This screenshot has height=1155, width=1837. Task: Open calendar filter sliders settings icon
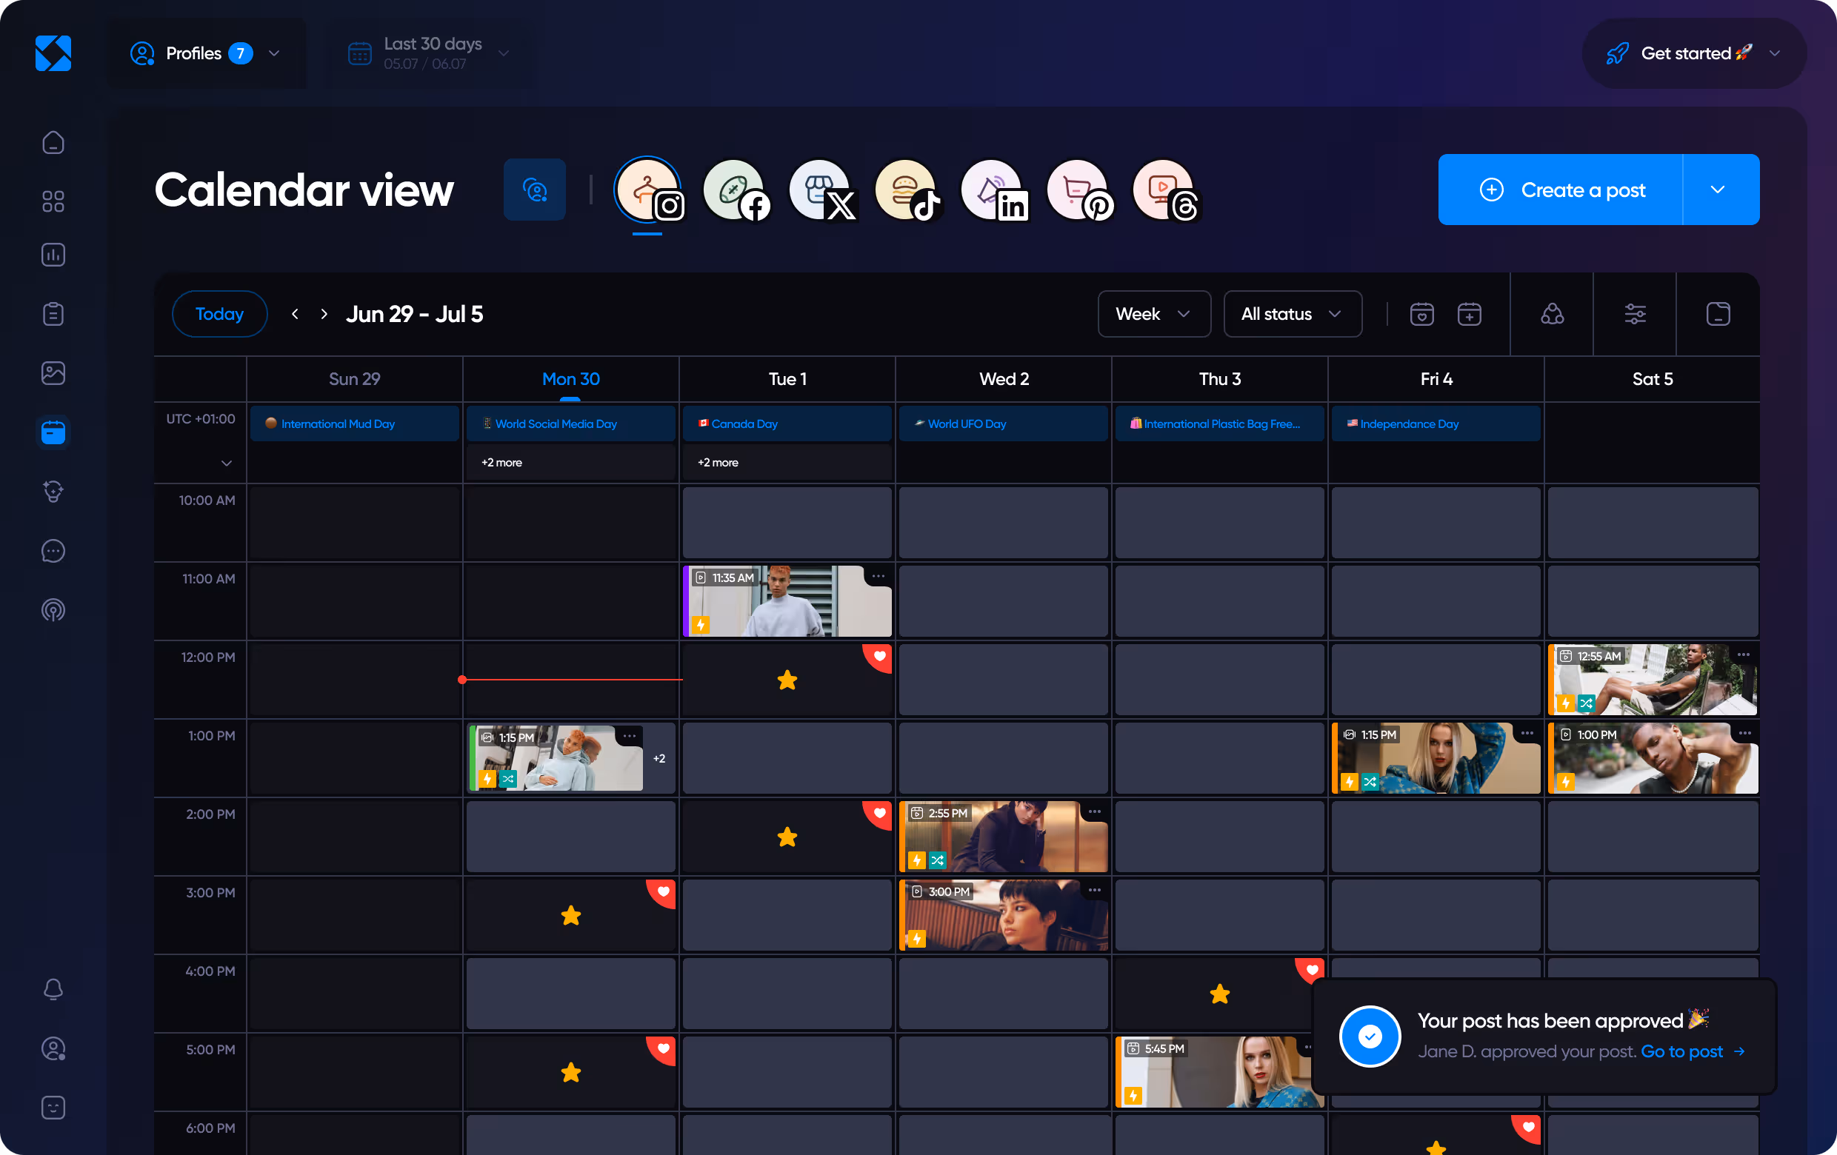[1635, 314]
